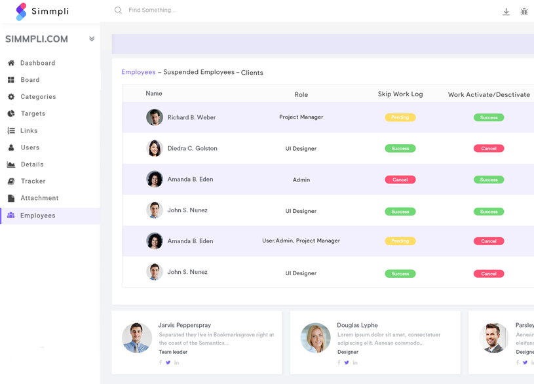
Task: Click the bug icon in top bar
Action: (x=524, y=12)
